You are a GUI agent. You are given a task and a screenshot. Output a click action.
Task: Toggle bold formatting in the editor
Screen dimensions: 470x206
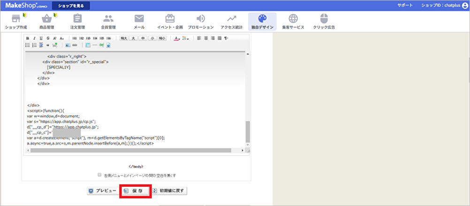coord(28,38)
